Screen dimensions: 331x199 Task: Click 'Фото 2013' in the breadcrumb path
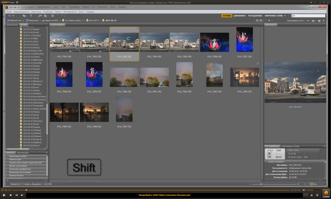click(94, 20)
